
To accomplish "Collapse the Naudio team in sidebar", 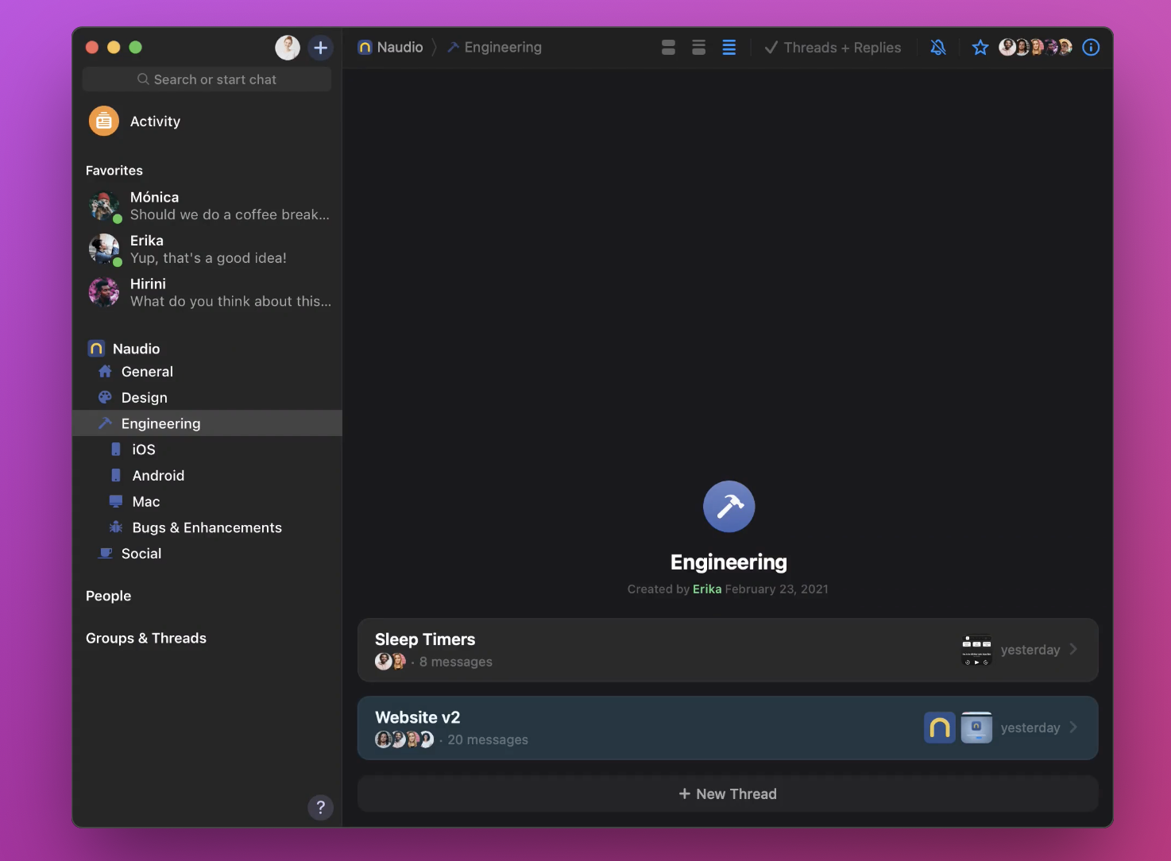I will (x=136, y=349).
